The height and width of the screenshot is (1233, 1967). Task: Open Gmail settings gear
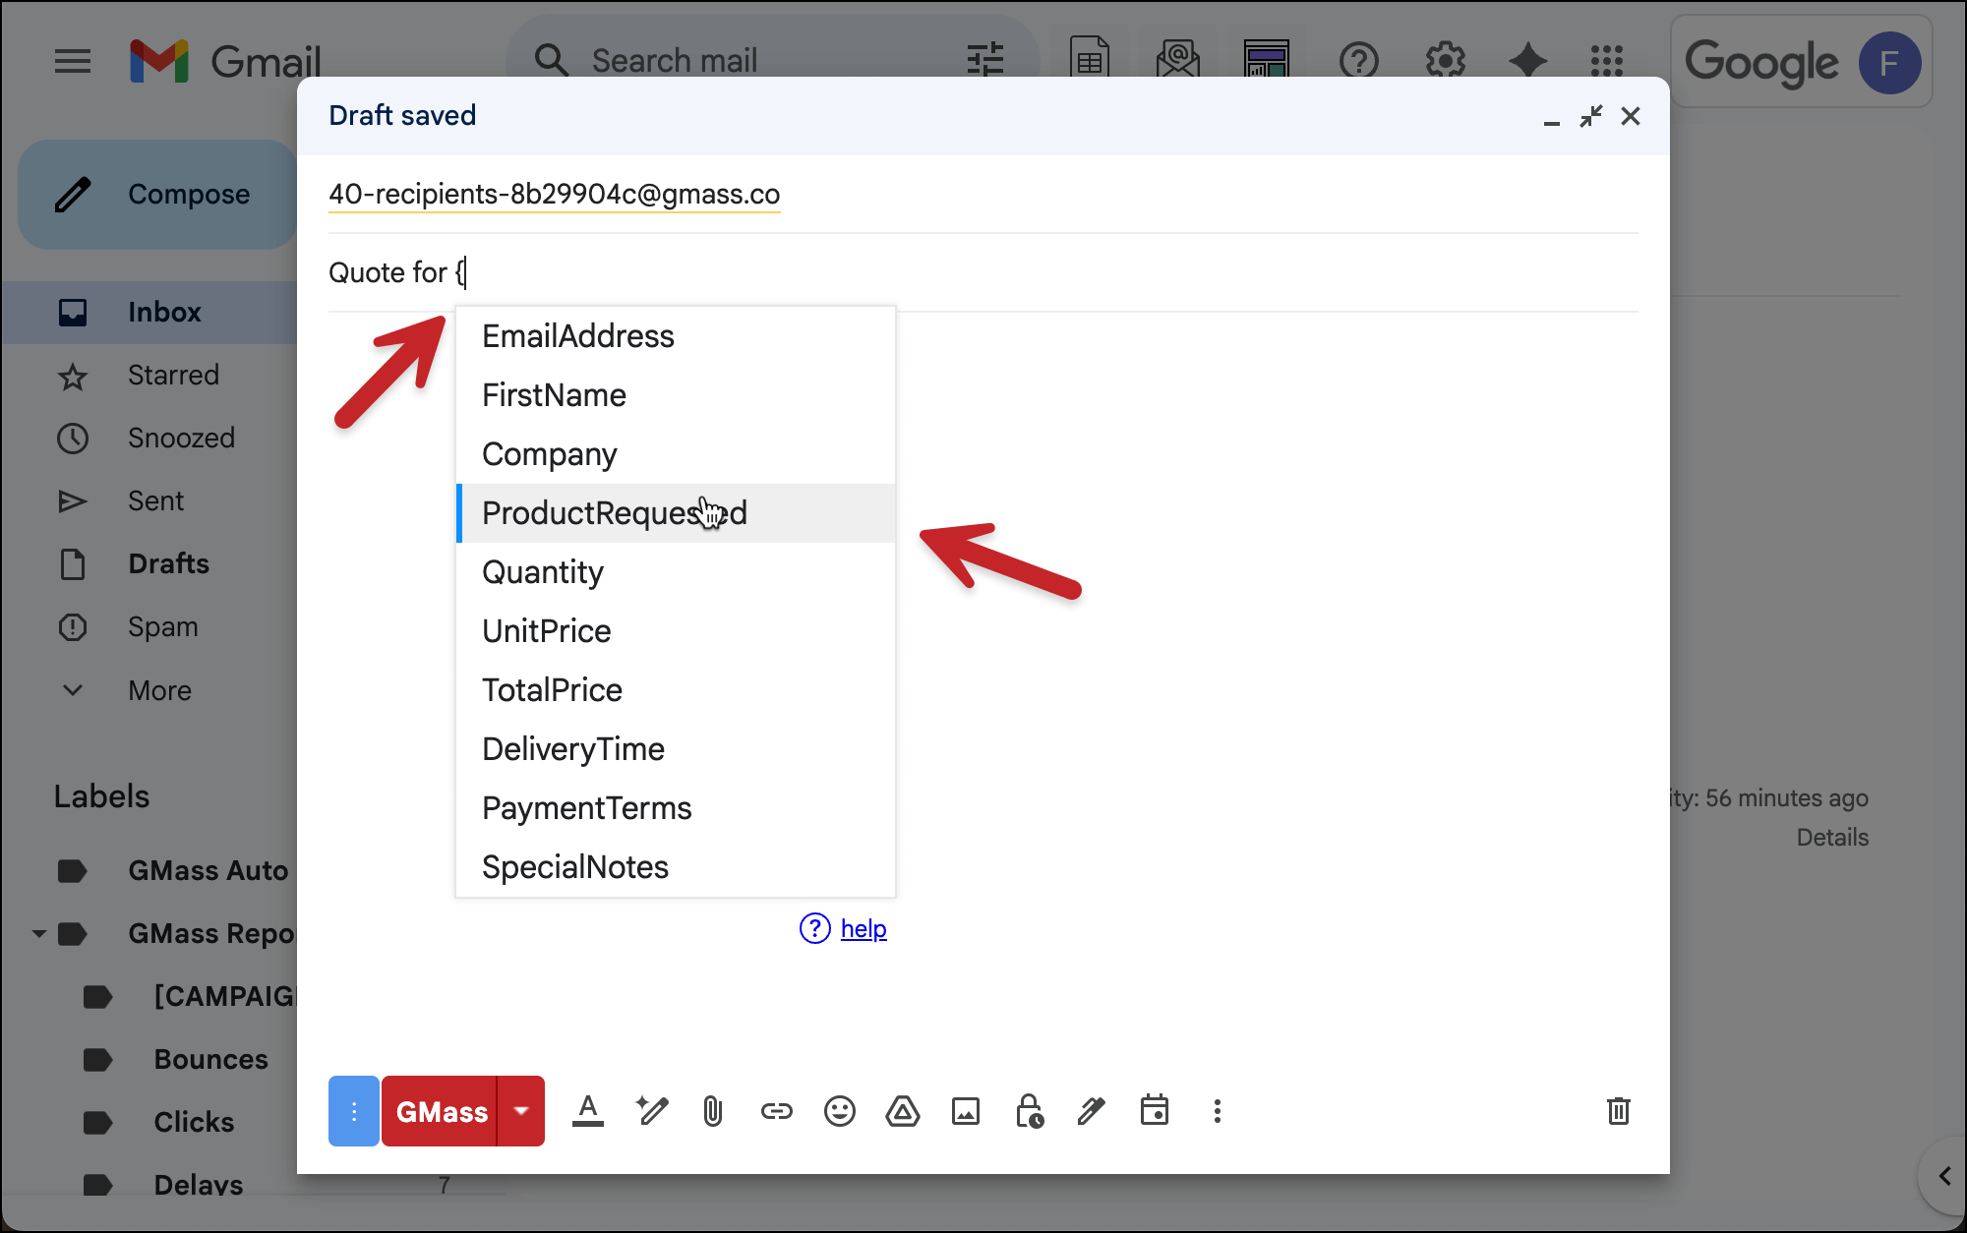1445,60
